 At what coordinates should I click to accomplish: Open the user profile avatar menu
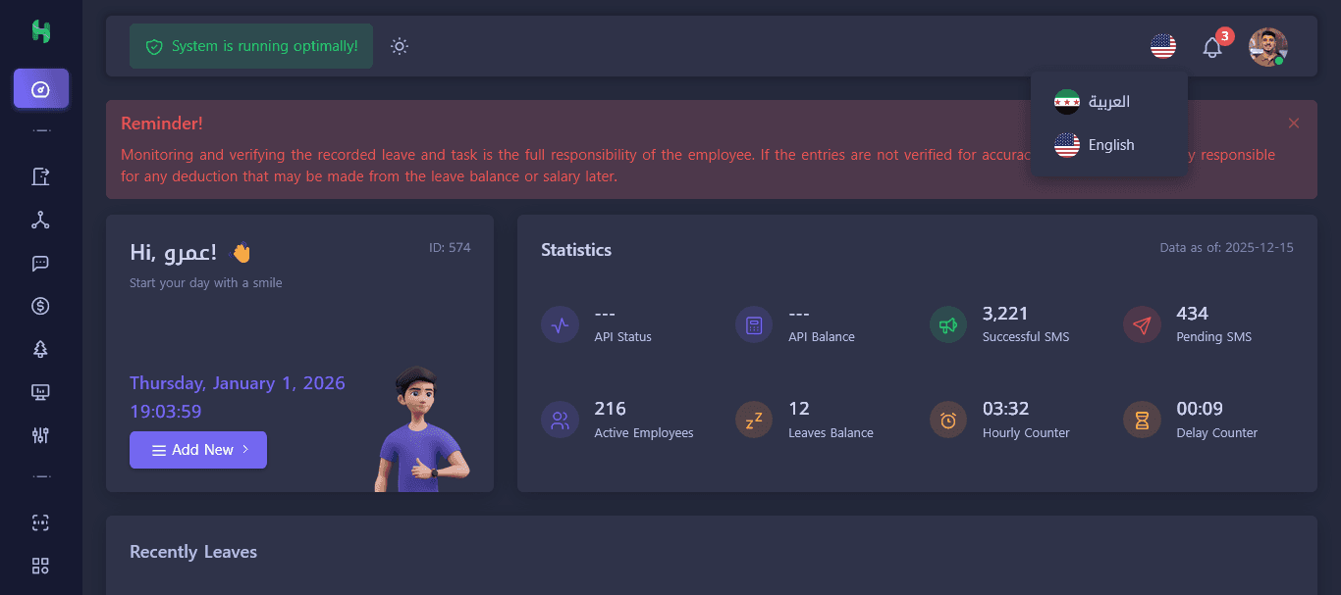(1267, 47)
